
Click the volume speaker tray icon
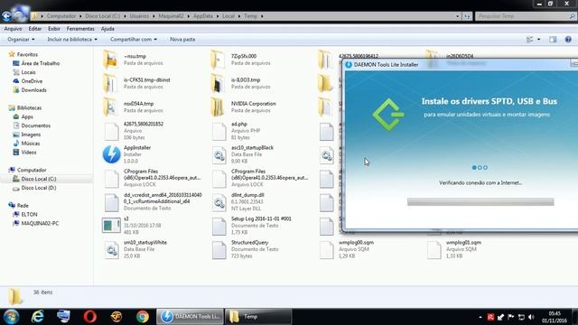pyautogui.click(x=531, y=317)
